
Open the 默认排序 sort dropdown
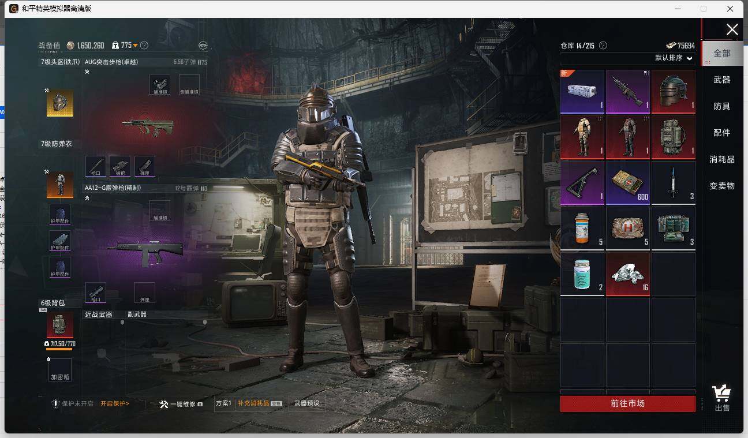click(x=674, y=58)
